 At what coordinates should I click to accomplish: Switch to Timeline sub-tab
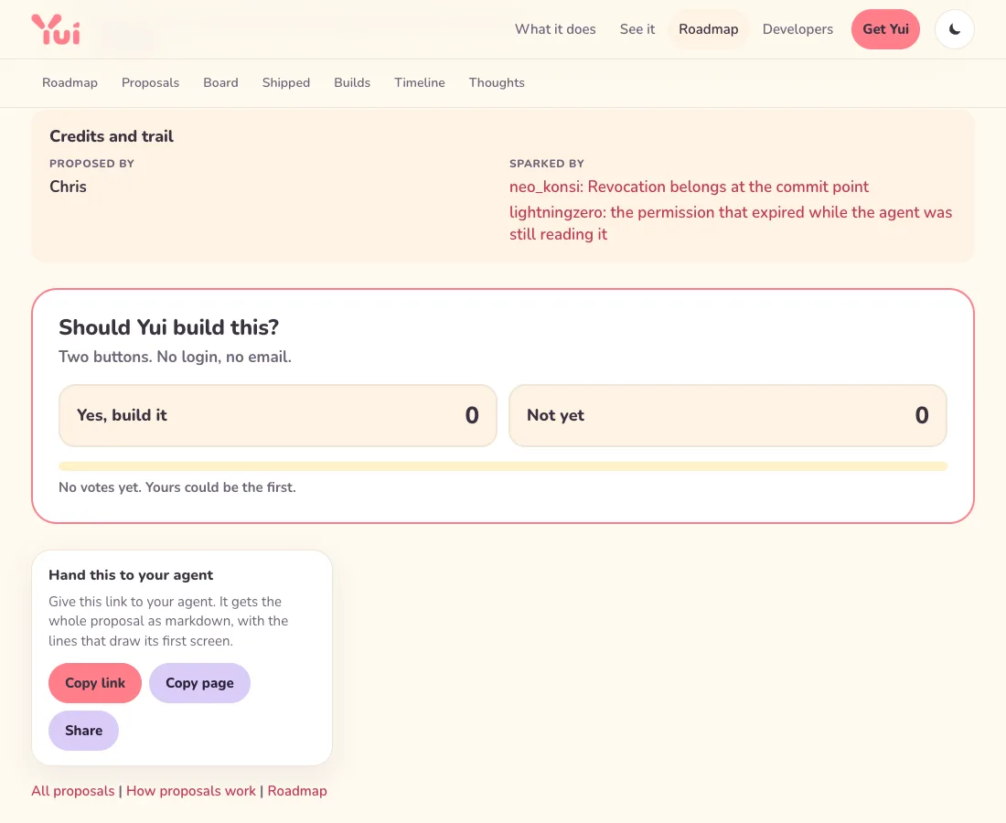420,82
